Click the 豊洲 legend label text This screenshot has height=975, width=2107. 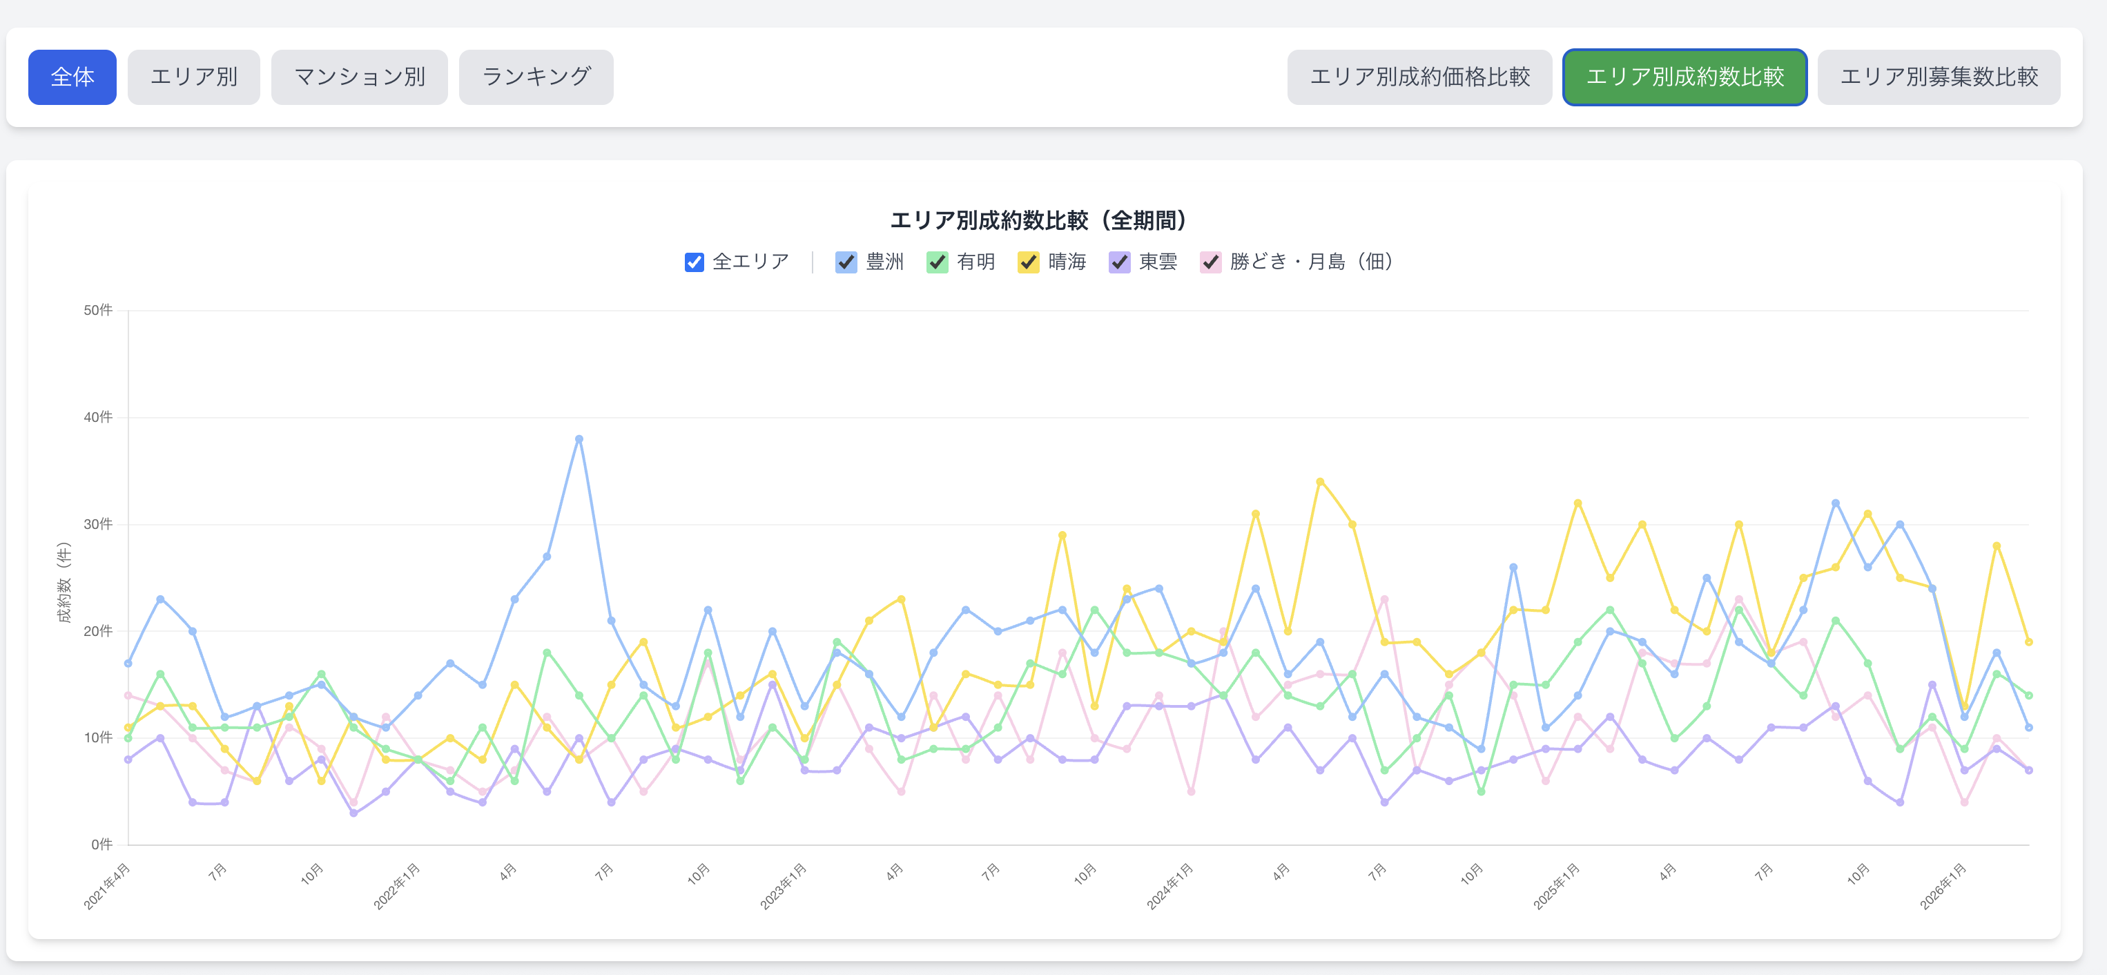pyautogui.click(x=884, y=262)
